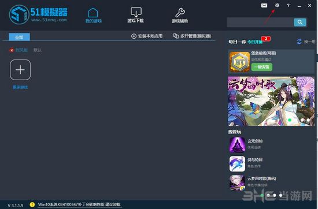Viewport: 318px width, 209px height.
Task: Click the 51模拟器 logo
Action: pyautogui.click(x=38, y=14)
